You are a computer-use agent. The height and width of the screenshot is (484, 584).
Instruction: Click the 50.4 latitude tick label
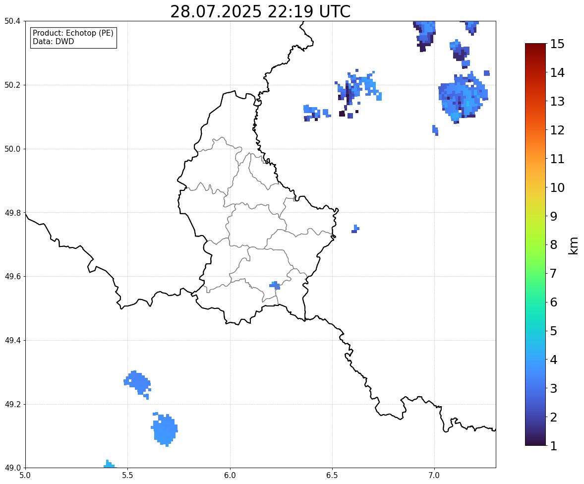click(x=12, y=21)
